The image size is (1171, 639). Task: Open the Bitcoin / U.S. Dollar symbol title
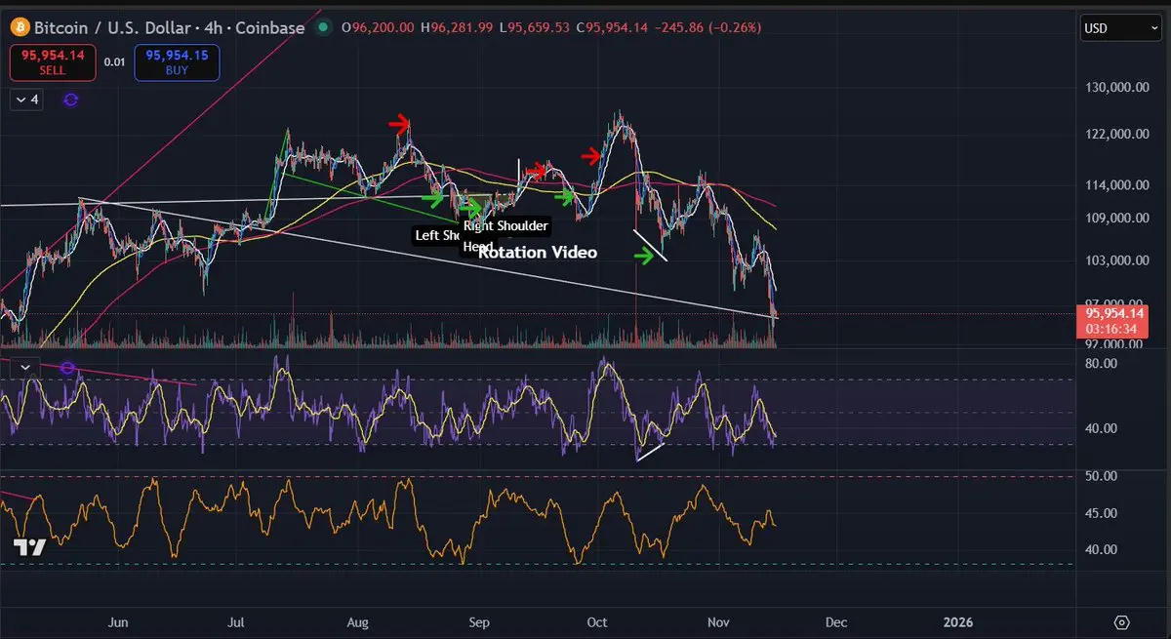[170, 27]
